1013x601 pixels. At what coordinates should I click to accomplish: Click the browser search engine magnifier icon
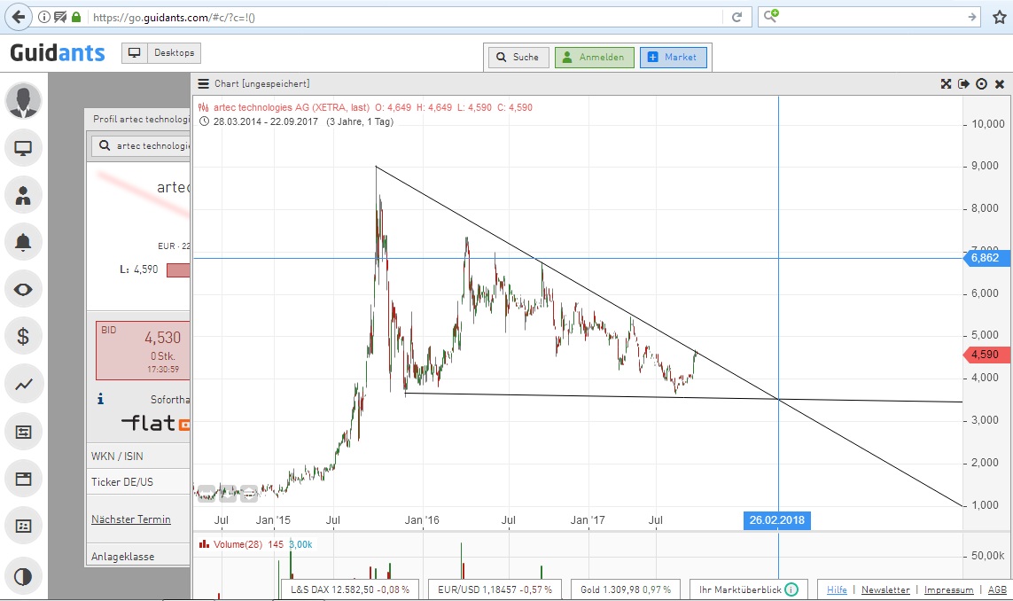(x=771, y=16)
